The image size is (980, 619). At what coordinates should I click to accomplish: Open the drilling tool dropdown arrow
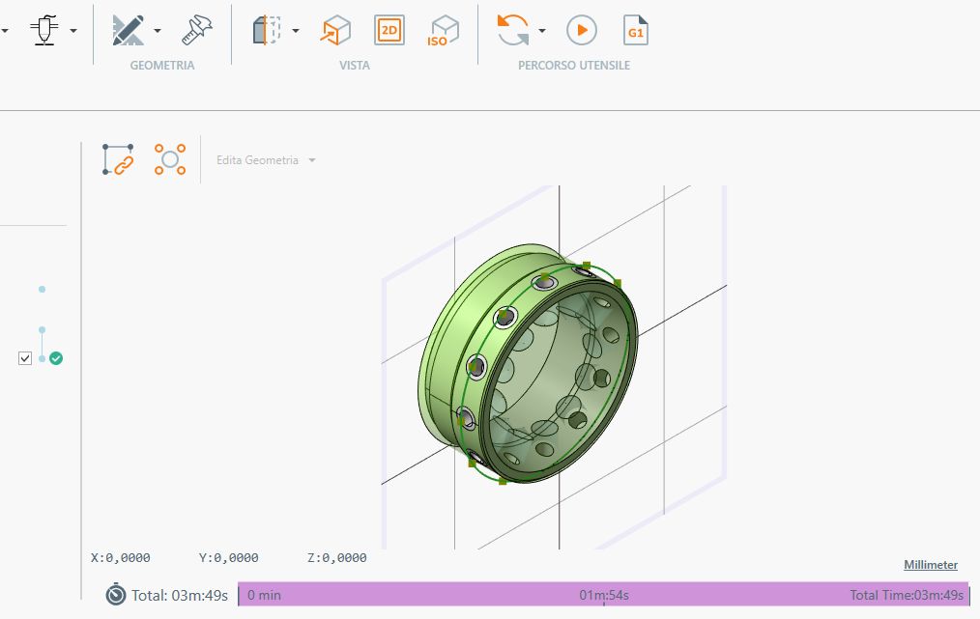[x=73, y=31]
